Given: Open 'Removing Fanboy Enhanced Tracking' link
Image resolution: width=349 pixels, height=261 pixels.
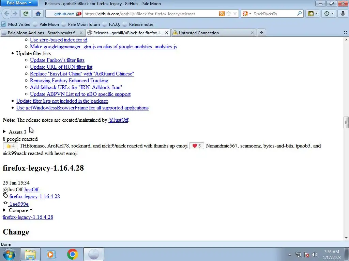Looking at the screenshot, I should click(x=69, y=81).
